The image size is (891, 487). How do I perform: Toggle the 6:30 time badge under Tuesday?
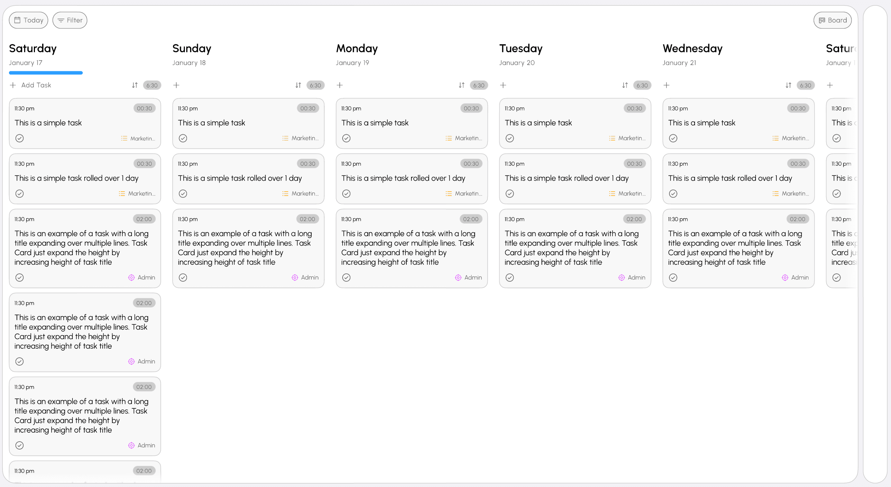[x=642, y=85]
